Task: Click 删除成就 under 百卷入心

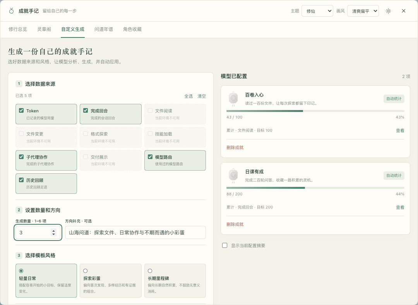Action: pyautogui.click(x=235, y=147)
